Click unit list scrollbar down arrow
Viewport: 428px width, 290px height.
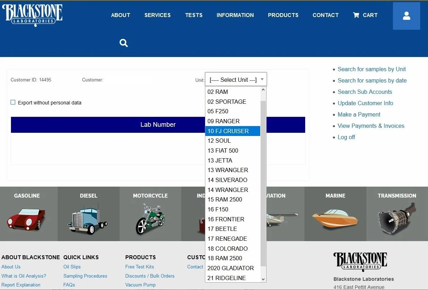click(x=263, y=279)
